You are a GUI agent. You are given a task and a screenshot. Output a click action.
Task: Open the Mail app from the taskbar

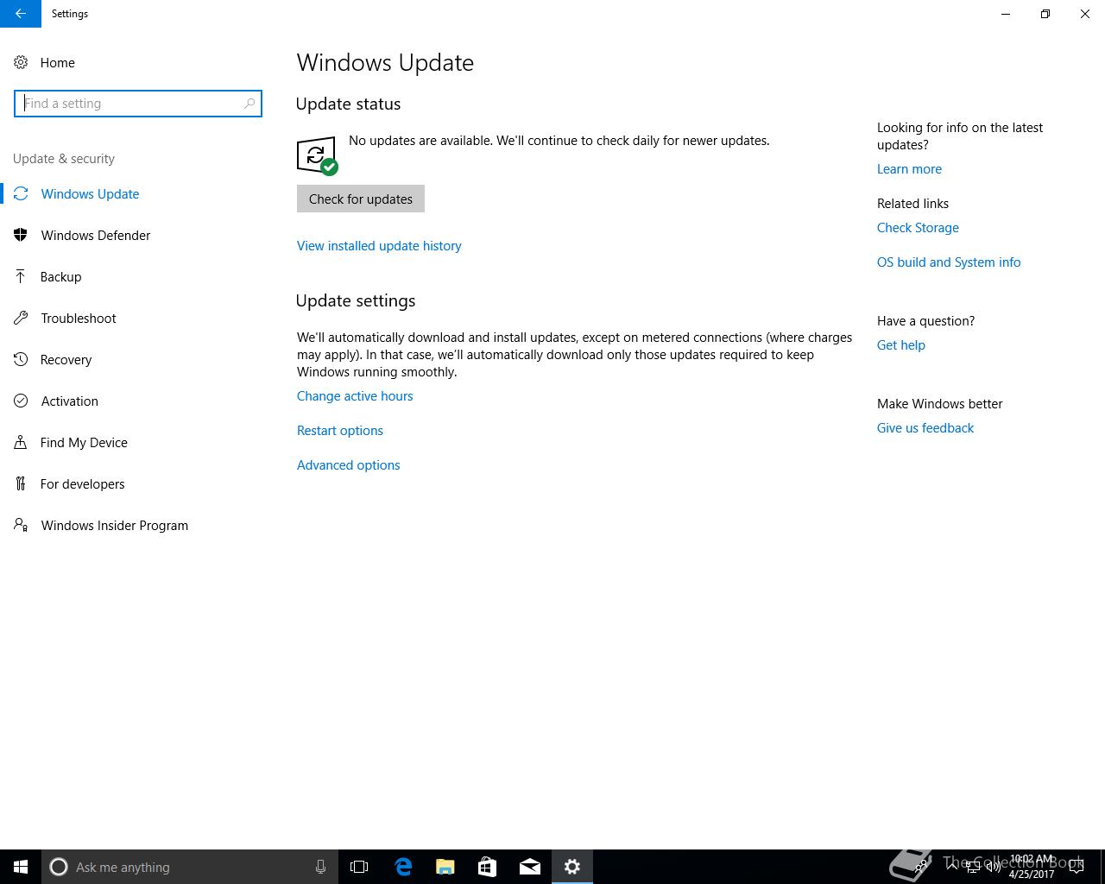[530, 867]
